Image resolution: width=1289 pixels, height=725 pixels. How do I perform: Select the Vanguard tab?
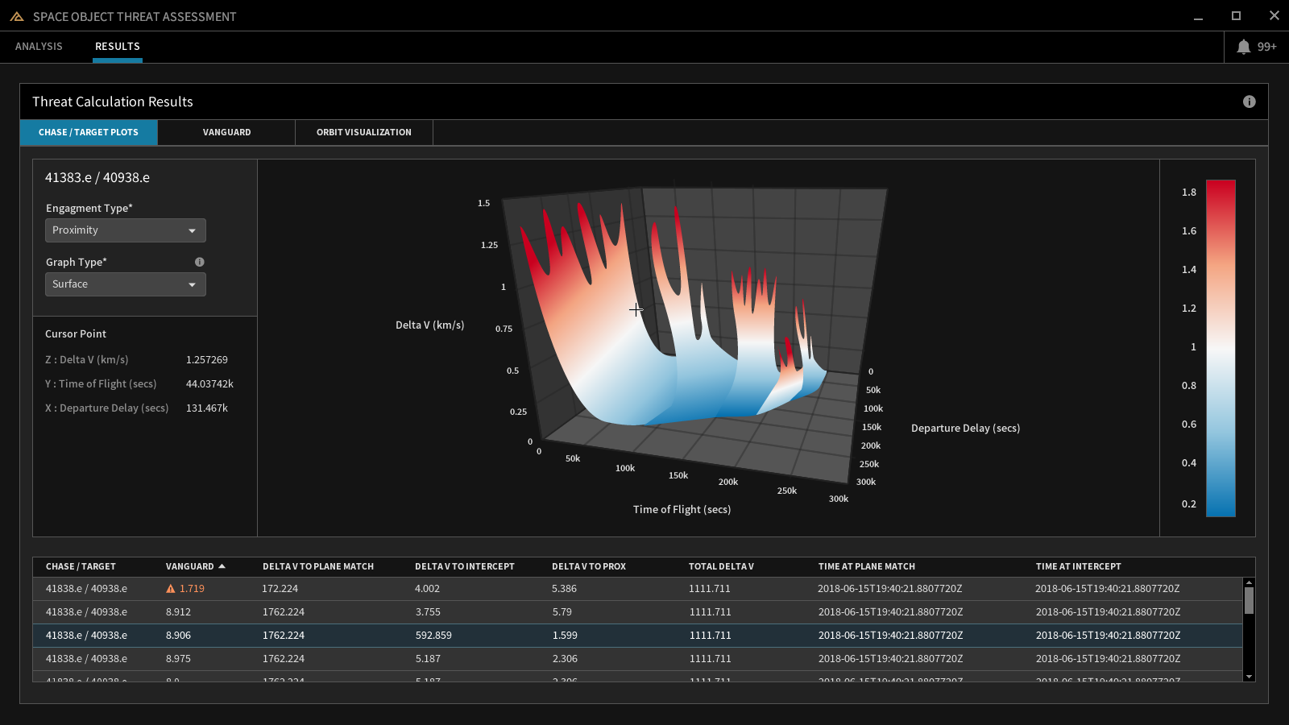tap(226, 132)
